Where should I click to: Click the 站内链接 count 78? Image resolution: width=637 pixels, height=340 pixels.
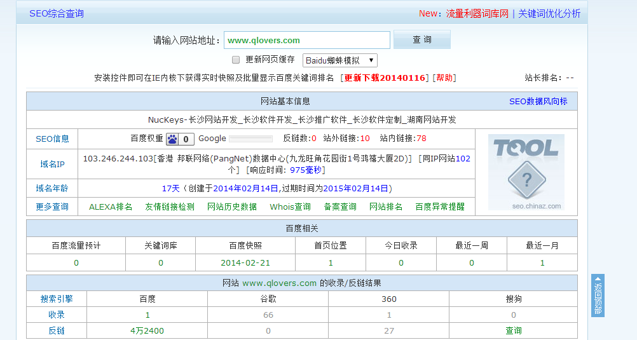421,139
